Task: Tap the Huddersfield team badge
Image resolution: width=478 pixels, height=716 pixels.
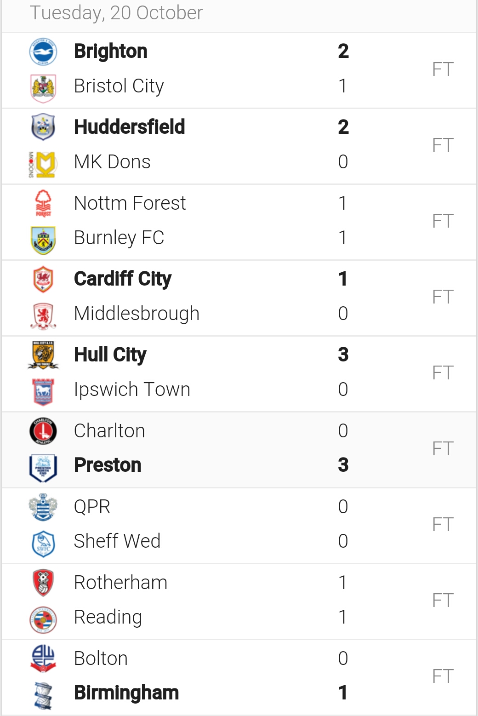Action: (x=43, y=127)
